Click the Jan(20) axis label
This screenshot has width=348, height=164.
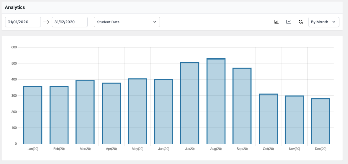(33, 149)
